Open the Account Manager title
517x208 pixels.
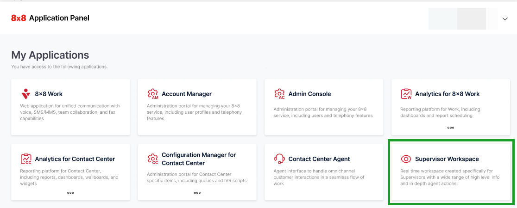[187, 94]
